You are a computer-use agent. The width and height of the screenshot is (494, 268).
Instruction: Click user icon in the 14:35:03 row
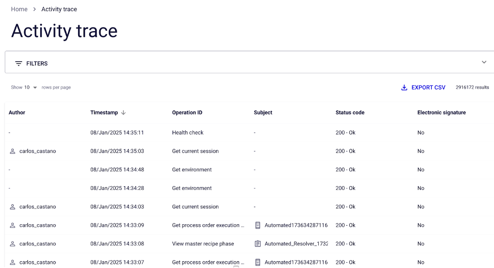13,151
